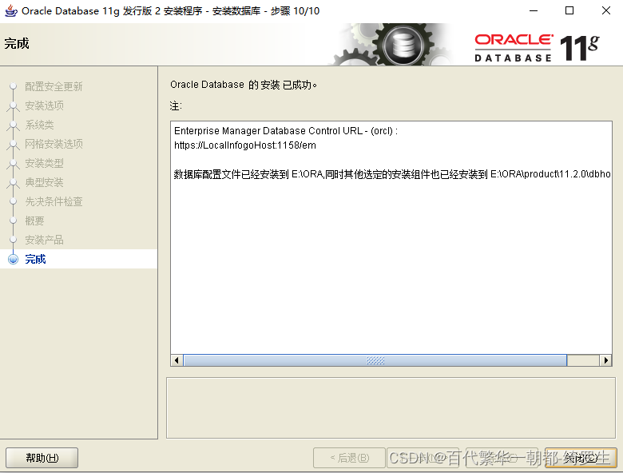
Task: Maximize the installer window
Action: coord(569,10)
